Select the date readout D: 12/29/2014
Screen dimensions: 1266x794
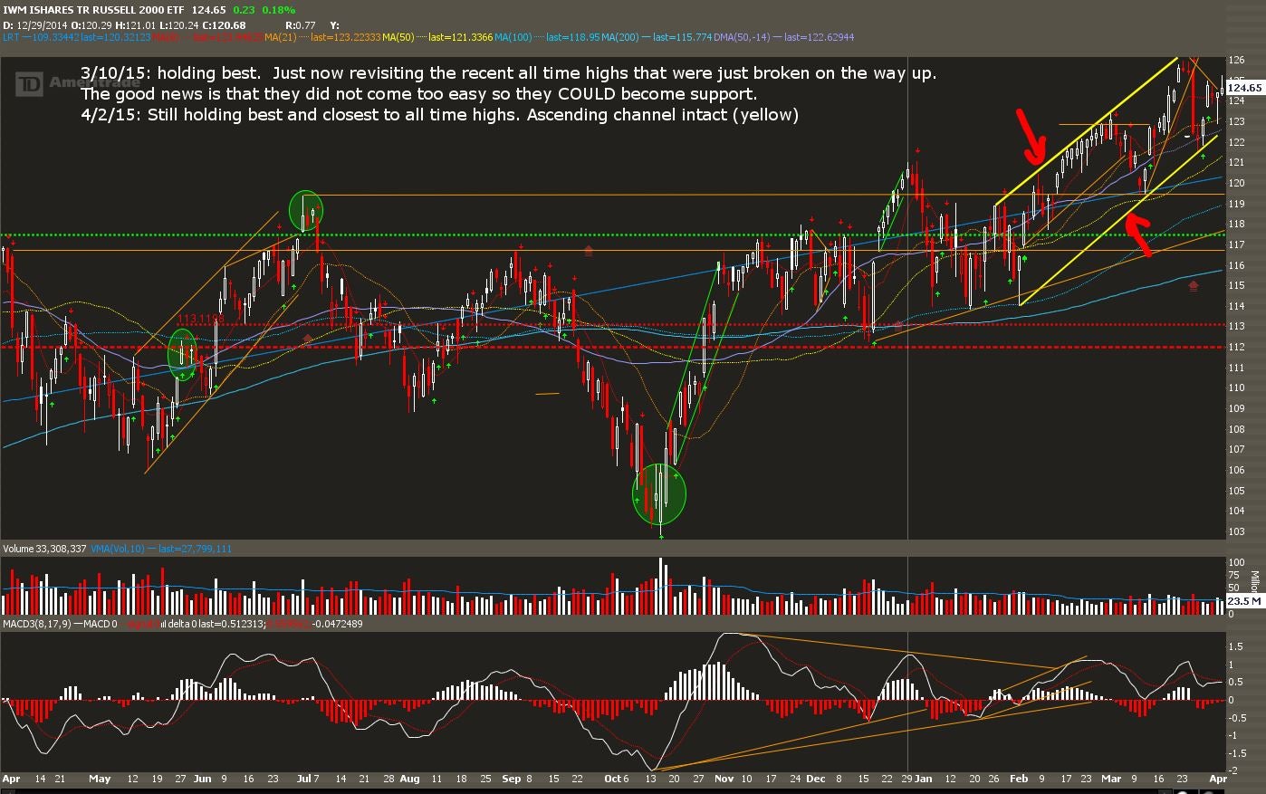click(35, 24)
